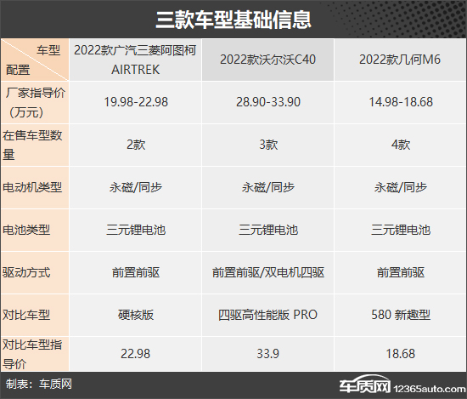This screenshot has height=399, width=467.
Task: Click 三元锂电池 in the 几何M6 column
Action: [401, 230]
